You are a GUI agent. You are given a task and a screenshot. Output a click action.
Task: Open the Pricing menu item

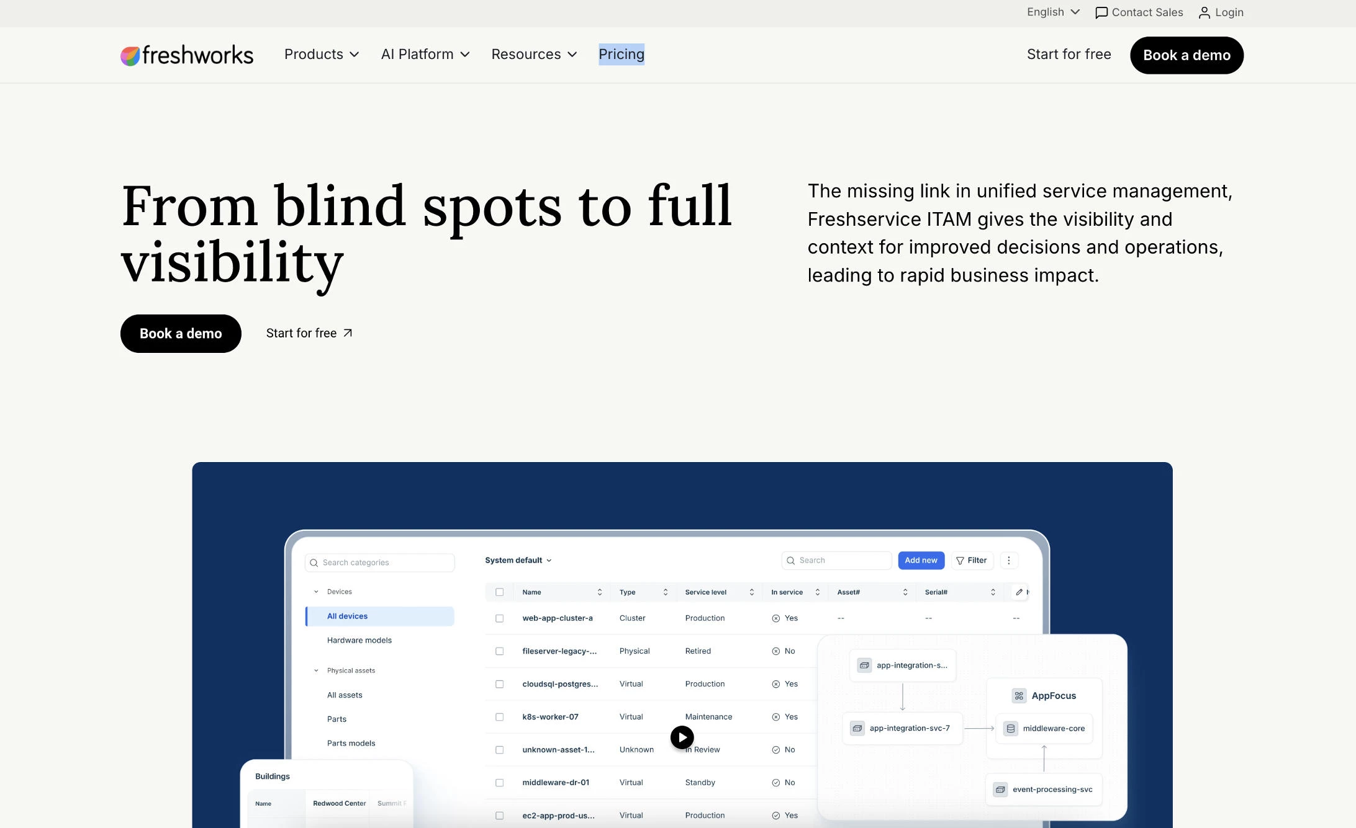pos(621,55)
